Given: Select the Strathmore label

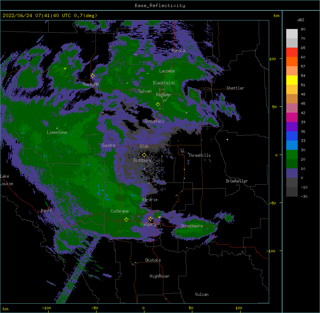Looking at the screenshot, I should coord(192,226).
